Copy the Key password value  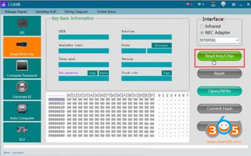point(92,73)
